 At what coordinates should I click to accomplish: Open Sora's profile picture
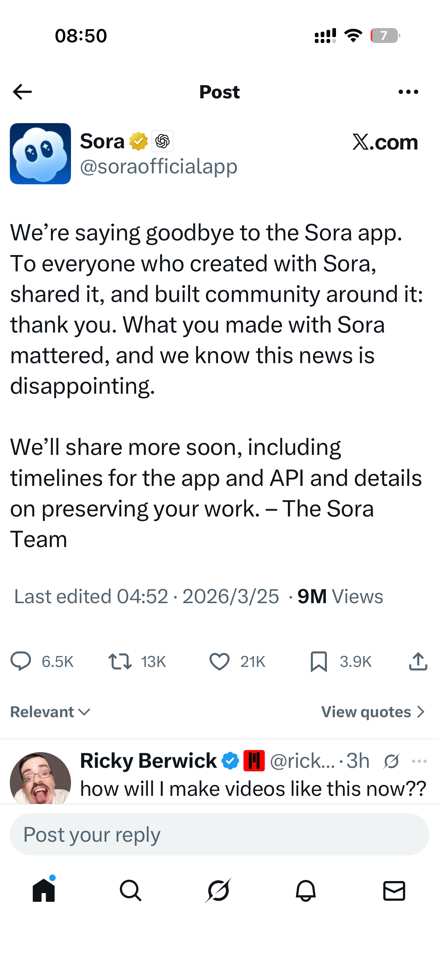pos(40,154)
